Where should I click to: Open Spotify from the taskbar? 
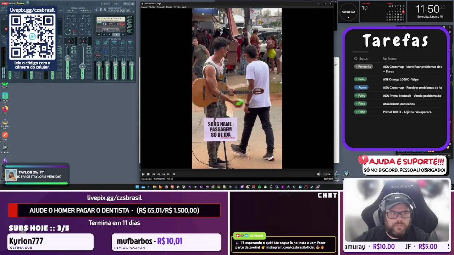[x=259, y=187]
